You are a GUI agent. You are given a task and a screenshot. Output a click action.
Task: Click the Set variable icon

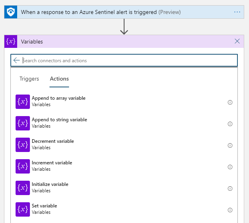(x=23, y=209)
